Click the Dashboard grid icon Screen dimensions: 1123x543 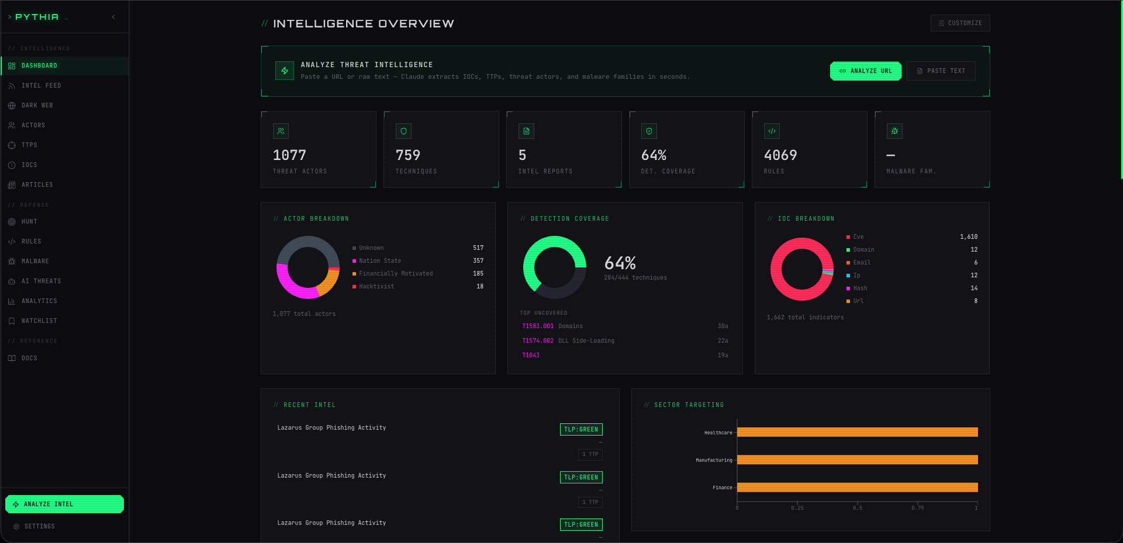click(x=12, y=66)
